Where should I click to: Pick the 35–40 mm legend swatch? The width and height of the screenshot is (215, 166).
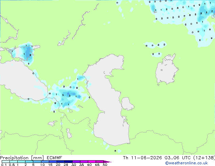coord(84,162)
